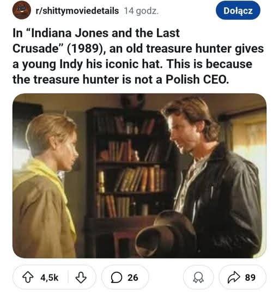
Task: Click the 89 shares count
Action: point(250,278)
